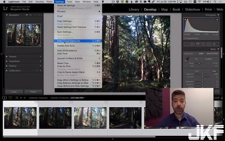Set Treatment to Color

coord(201,54)
